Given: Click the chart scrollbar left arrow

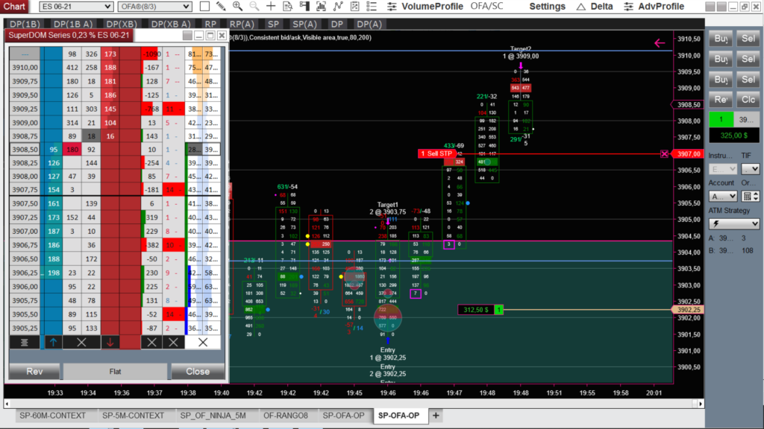Looking at the screenshot, I should (7, 404).
